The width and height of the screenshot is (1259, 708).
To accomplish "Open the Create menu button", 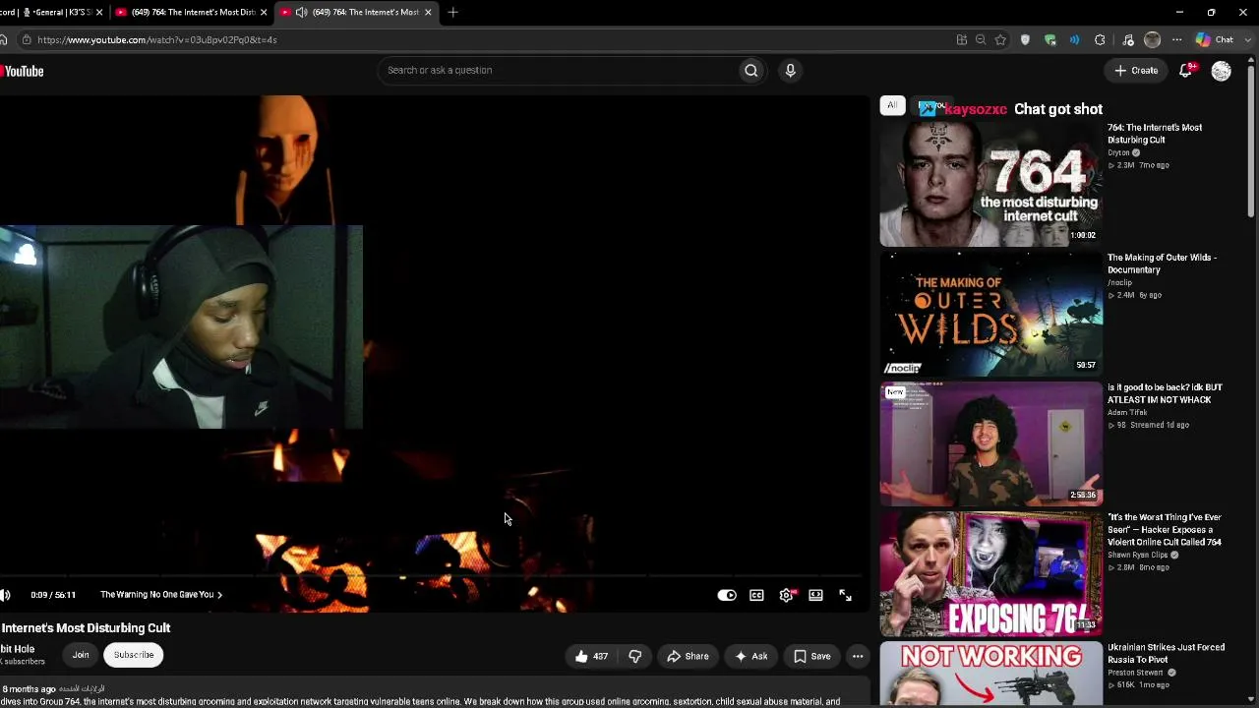I will pyautogui.click(x=1136, y=71).
